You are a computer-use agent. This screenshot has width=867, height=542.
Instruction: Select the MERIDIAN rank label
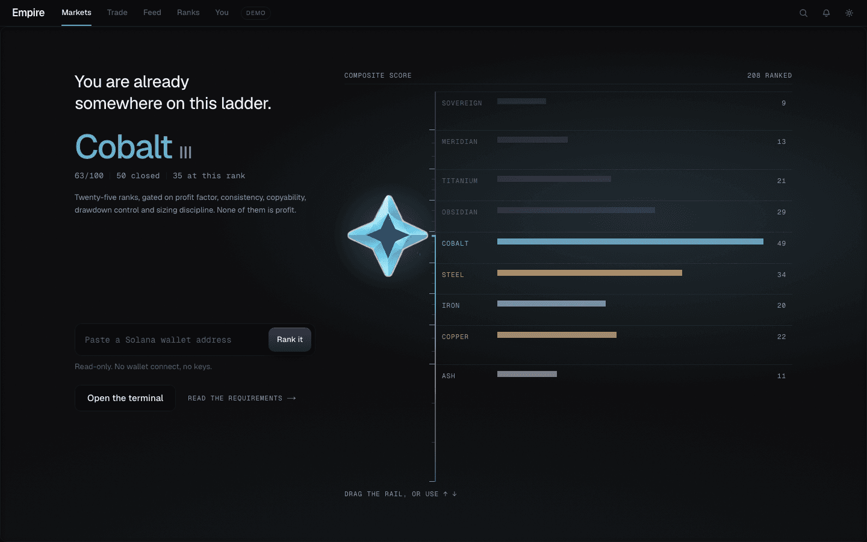point(460,142)
